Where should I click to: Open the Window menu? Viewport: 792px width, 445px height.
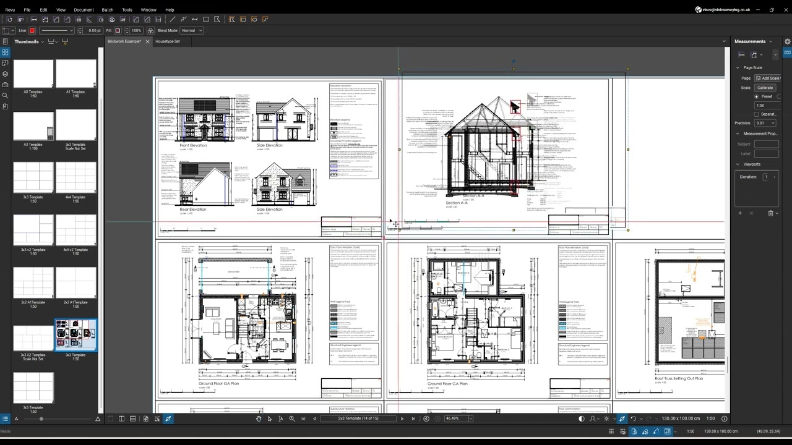pos(148,10)
